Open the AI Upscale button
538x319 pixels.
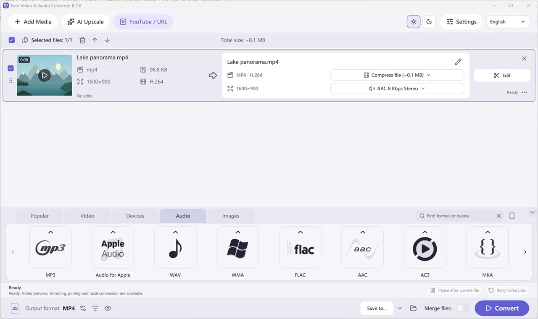point(86,22)
